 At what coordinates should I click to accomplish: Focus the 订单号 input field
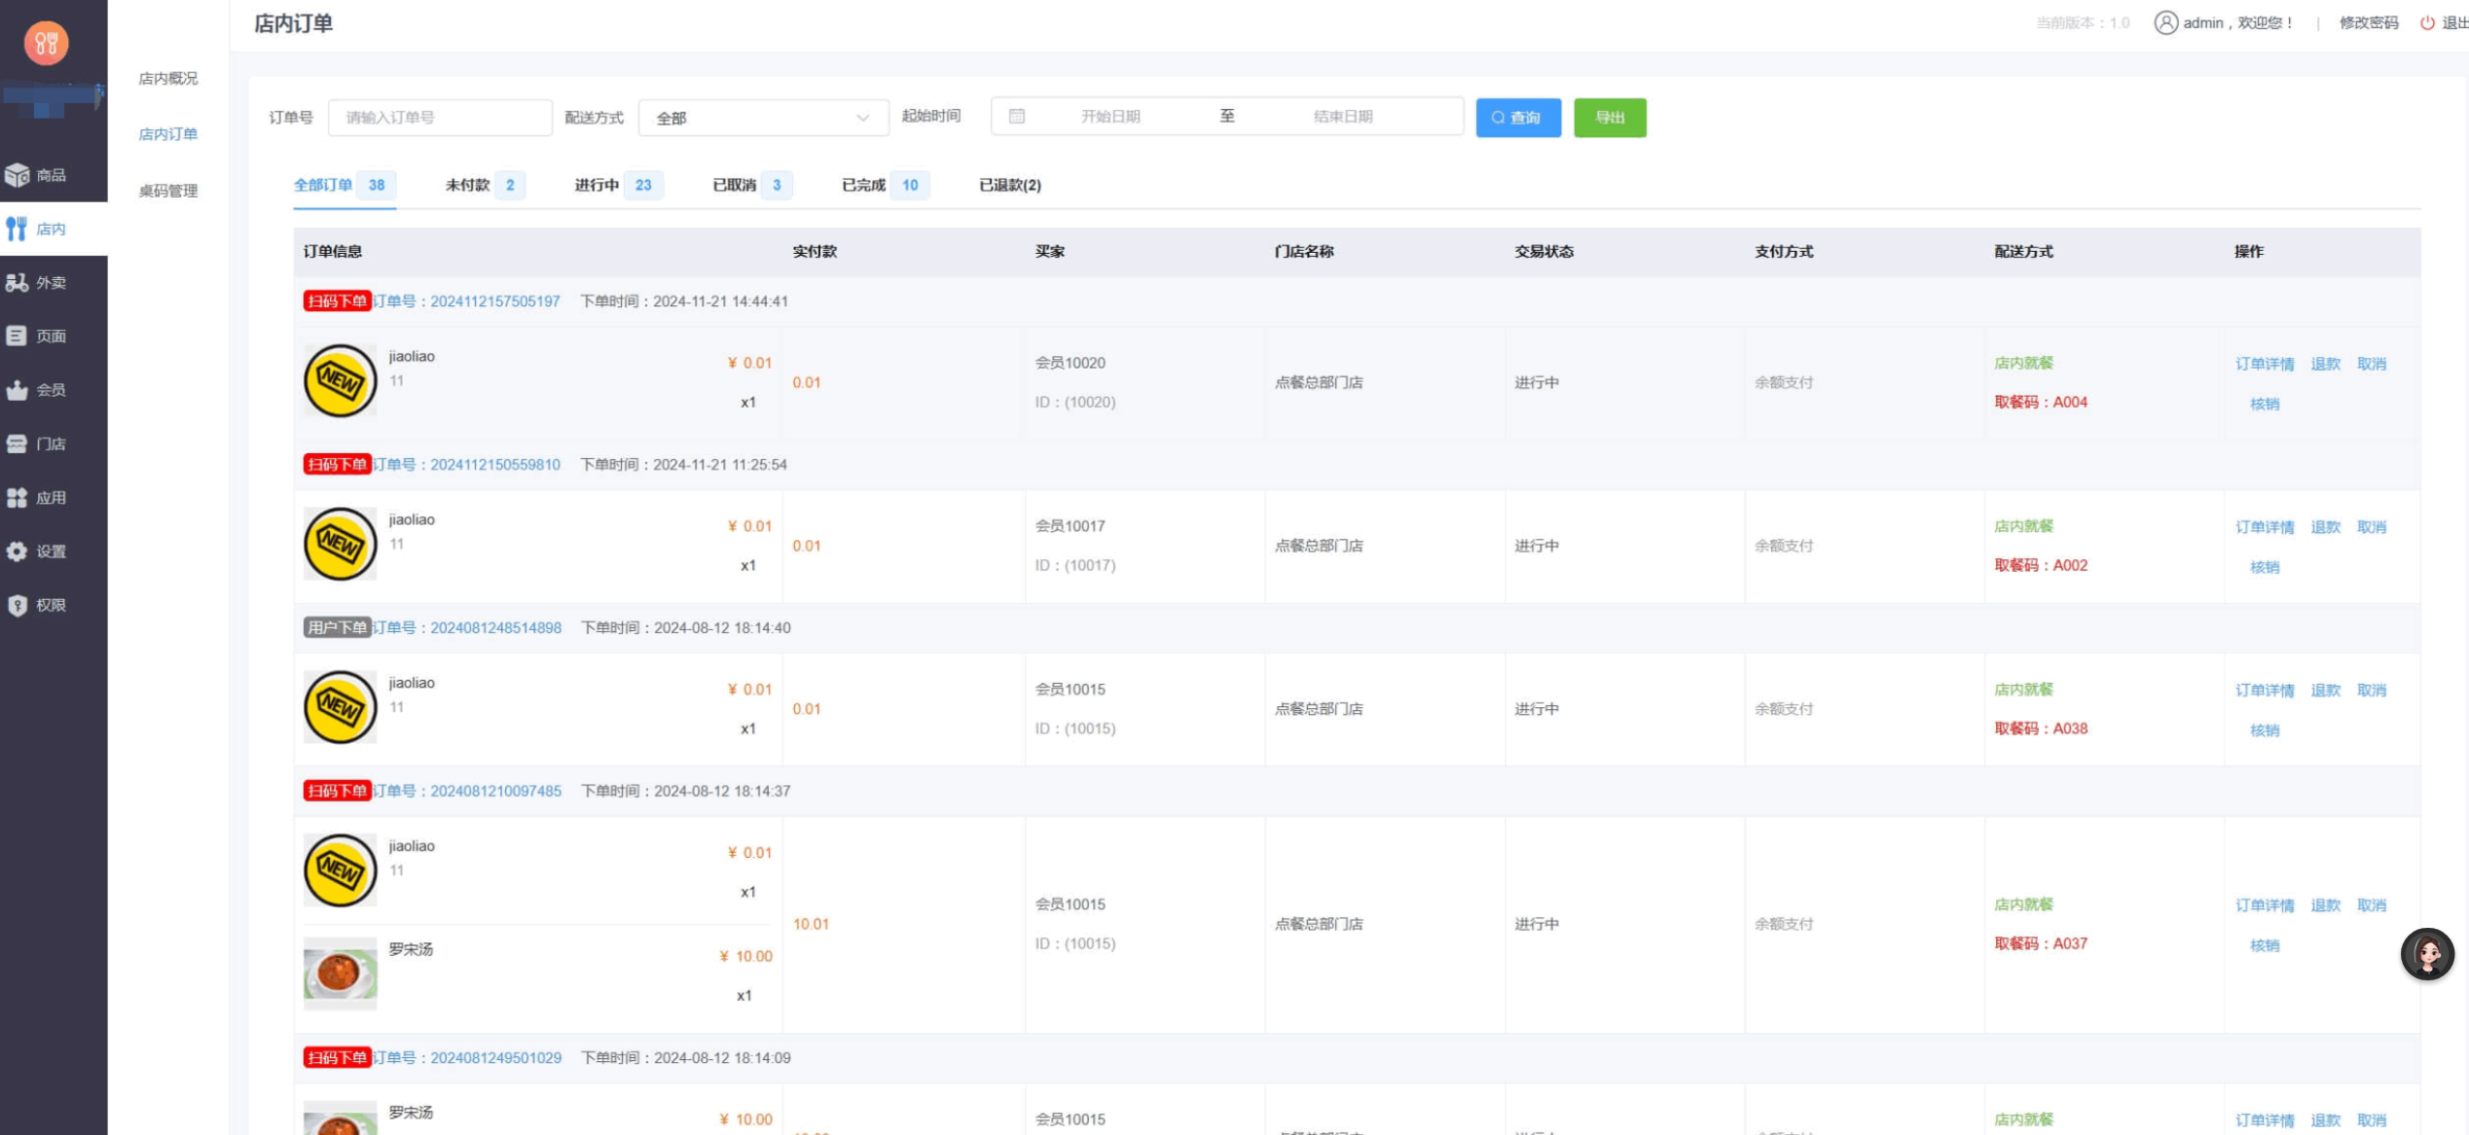click(440, 118)
